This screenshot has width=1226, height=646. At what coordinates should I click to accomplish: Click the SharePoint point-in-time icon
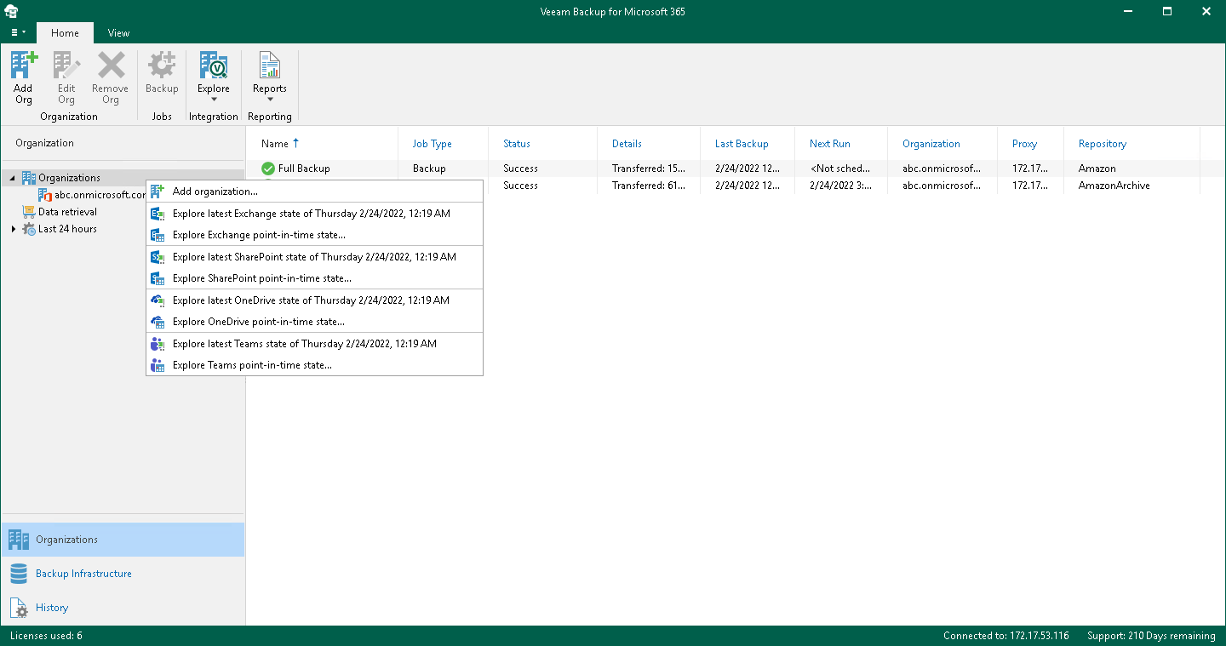(158, 278)
